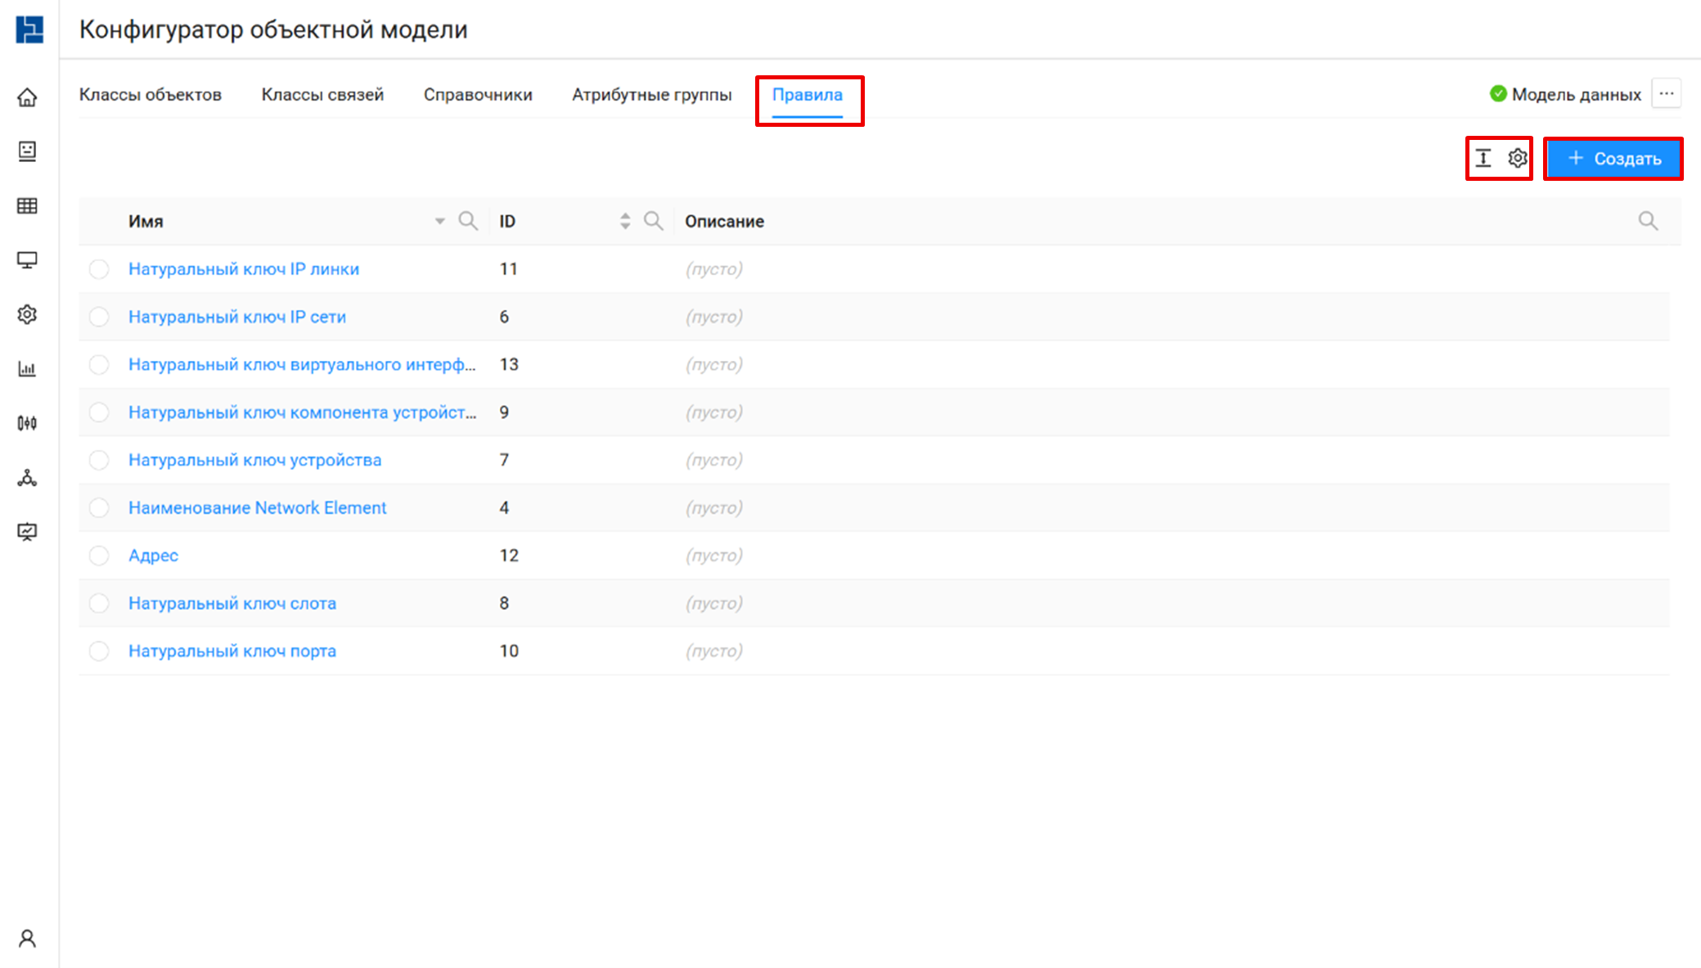Select radio for Натуральный ключ порта

pos(99,651)
